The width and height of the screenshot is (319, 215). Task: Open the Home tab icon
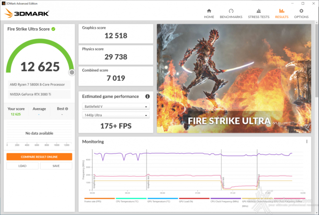coord(209,11)
